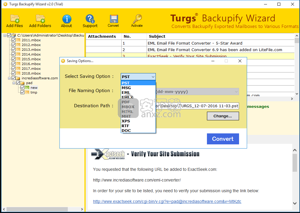Select the 2011.mbox mail file icon
Screen dimensions: 300x213
[x=18, y=40]
